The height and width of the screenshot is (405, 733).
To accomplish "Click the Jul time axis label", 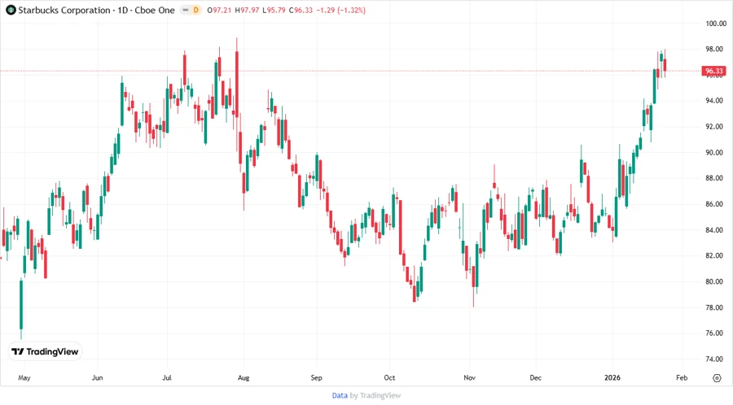I will tap(167, 377).
